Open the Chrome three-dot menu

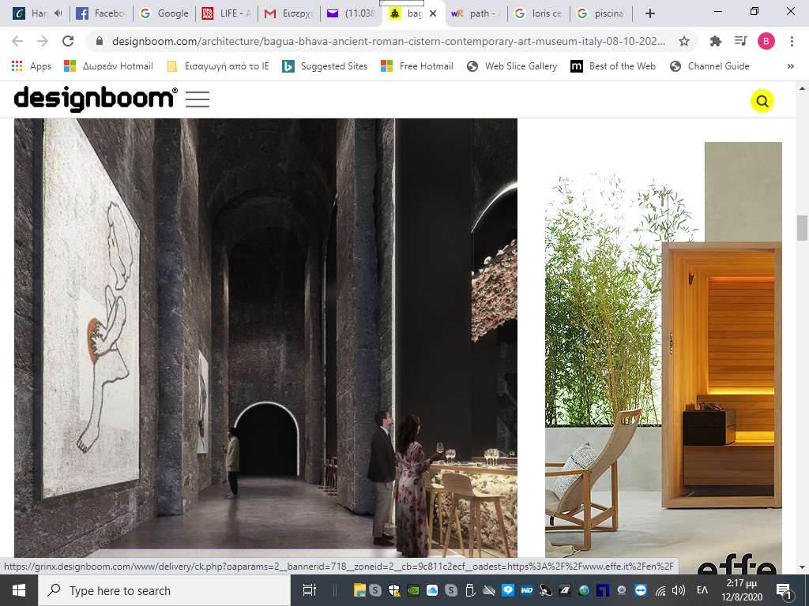point(792,41)
